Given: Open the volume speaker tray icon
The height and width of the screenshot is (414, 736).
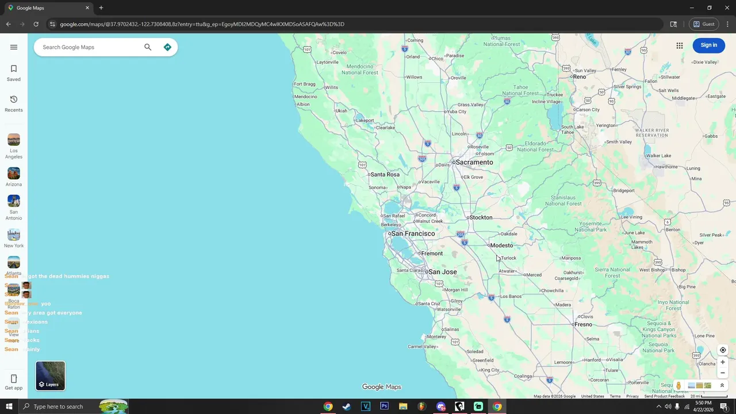Looking at the screenshot, I should coord(668,407).
